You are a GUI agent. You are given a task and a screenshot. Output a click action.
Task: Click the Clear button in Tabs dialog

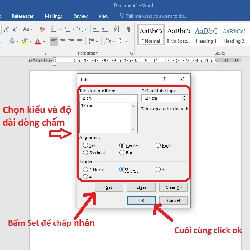[141, 187]
